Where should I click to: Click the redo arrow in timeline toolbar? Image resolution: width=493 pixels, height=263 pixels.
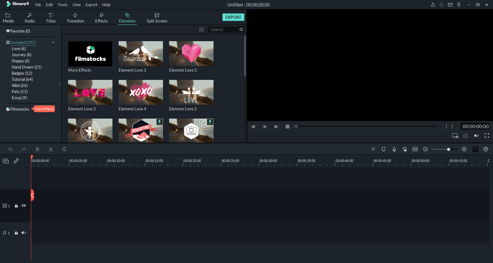(x=24, y=149)
